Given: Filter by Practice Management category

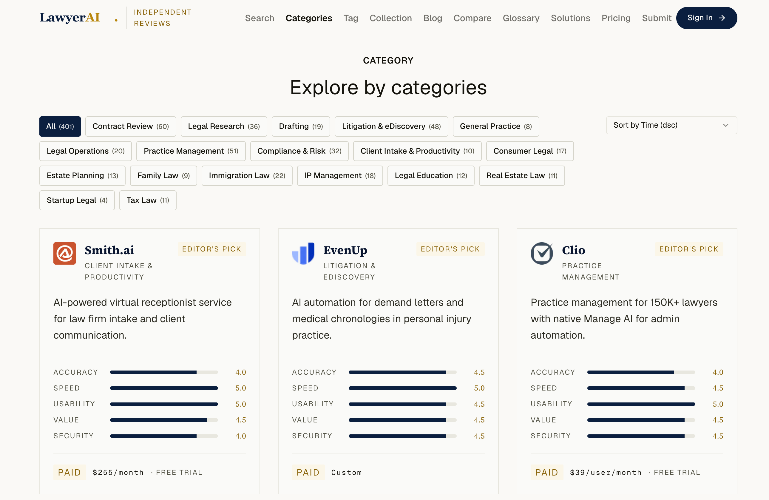Looking at the screenshot, I should point(191,151).
